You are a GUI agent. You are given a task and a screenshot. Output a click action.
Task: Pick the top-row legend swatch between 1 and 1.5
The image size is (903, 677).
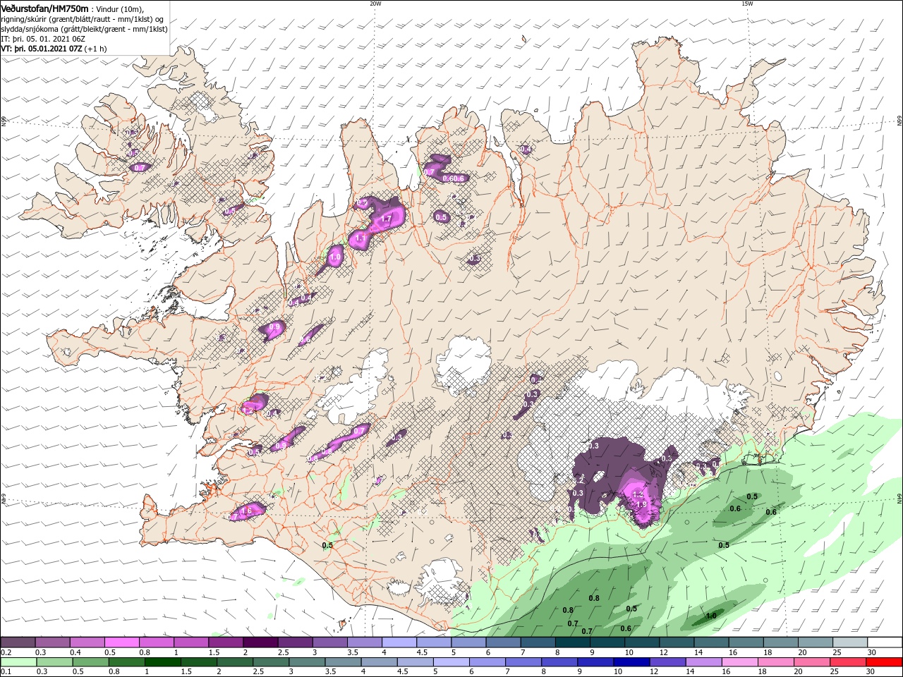[190, 642]
